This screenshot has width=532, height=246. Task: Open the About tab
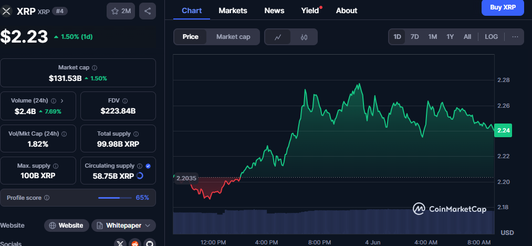[347, 11]
